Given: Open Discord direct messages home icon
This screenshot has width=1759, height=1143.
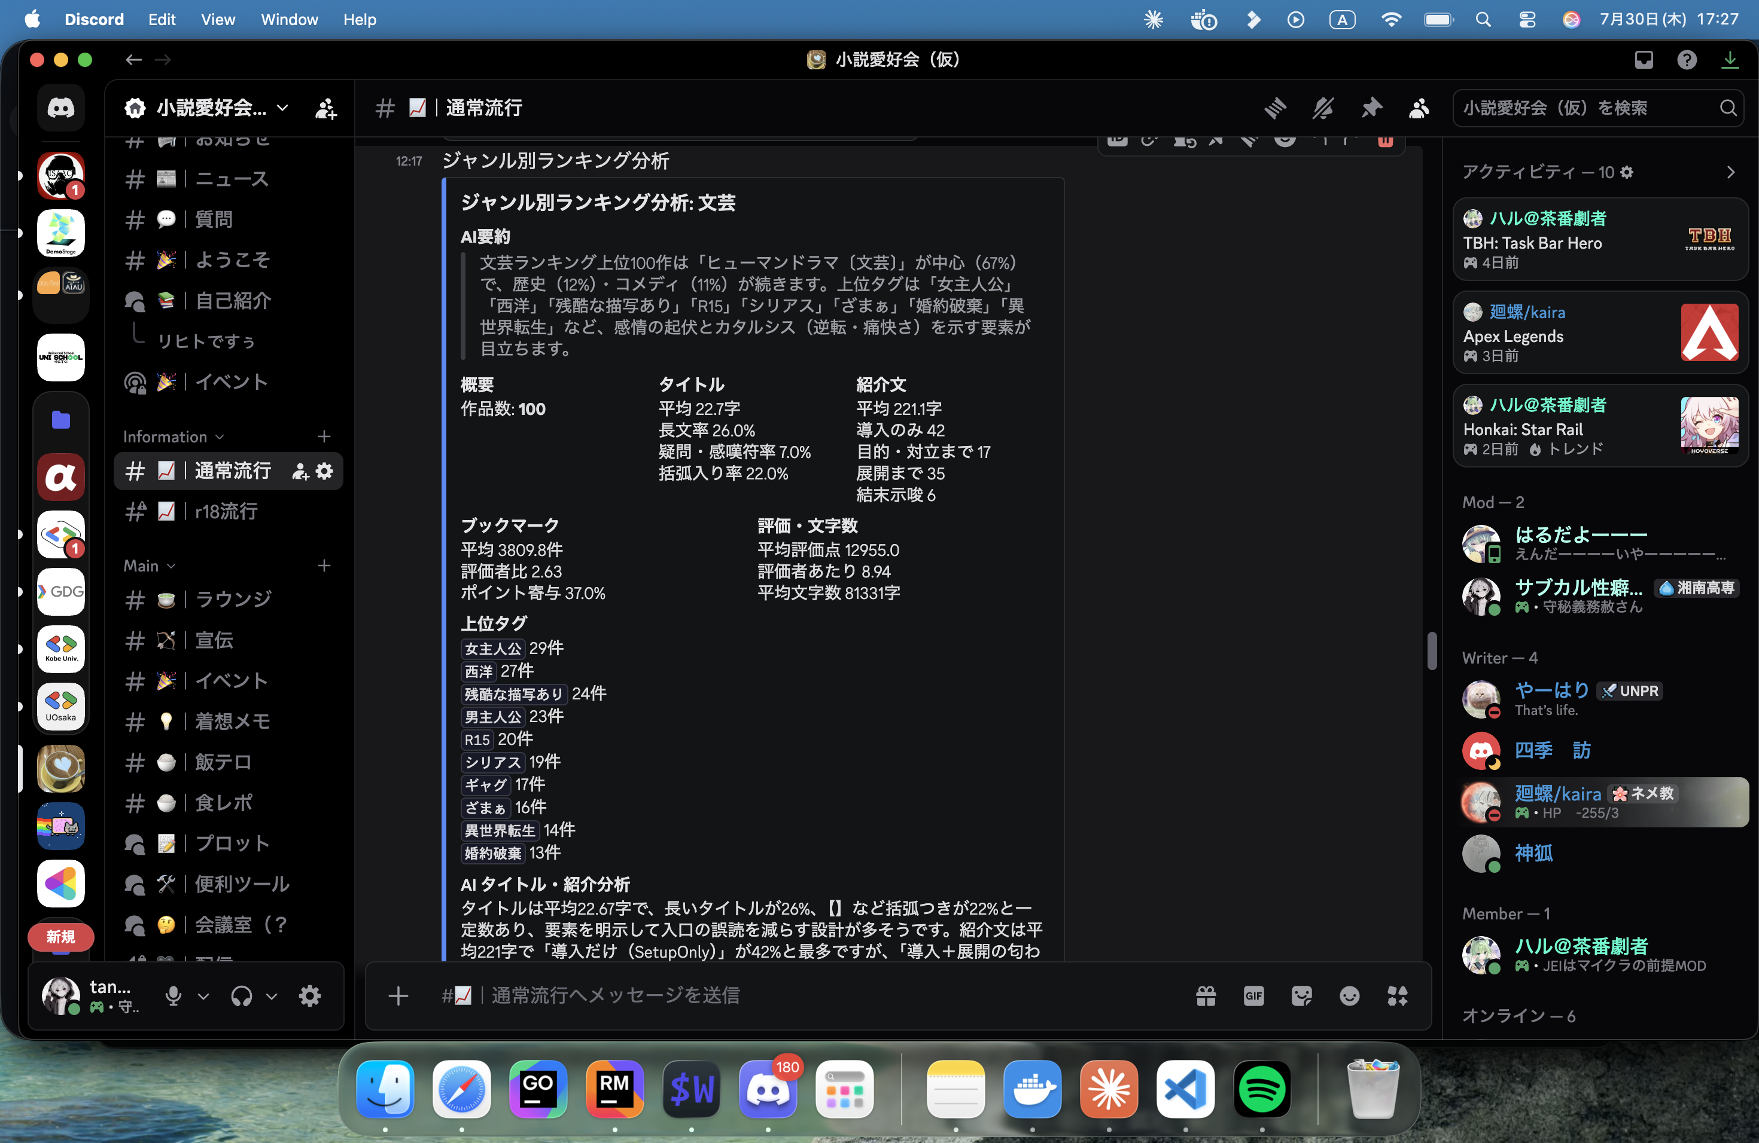Looking at the screenshot, I should [60, 108].
